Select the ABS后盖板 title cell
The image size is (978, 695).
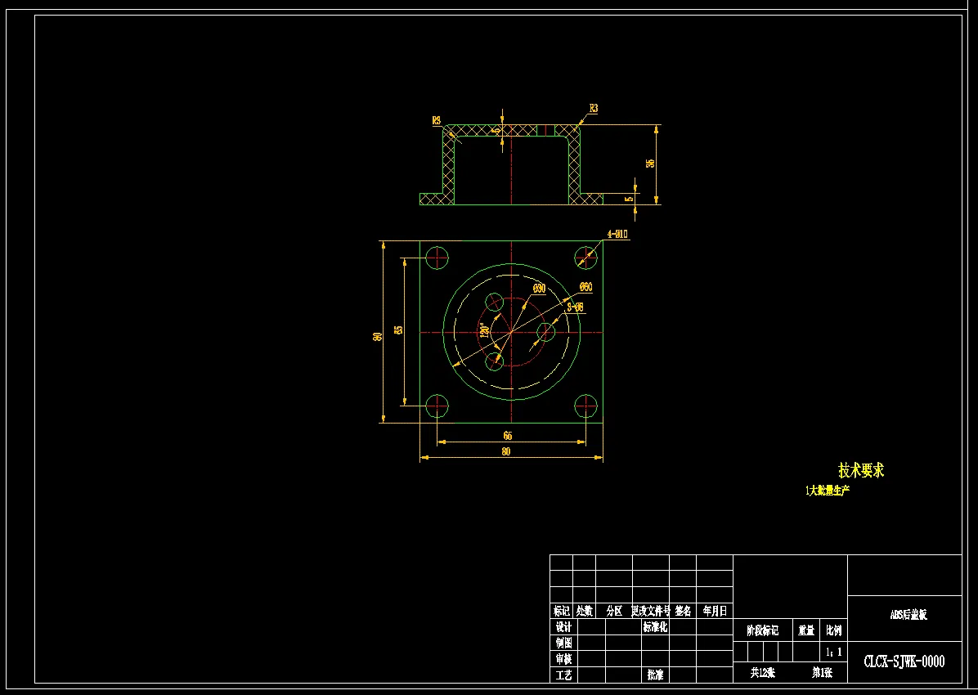908,615
